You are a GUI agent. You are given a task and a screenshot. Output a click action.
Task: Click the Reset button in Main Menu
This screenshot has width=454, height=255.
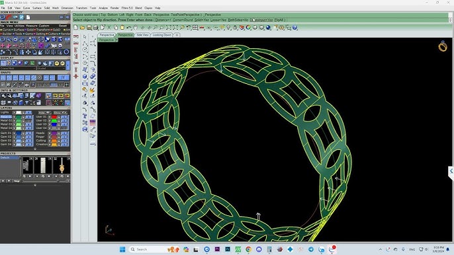coord(63,26)
